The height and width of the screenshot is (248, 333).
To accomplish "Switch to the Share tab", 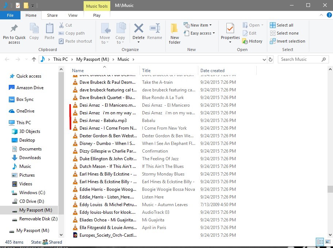I will point(52,15).
